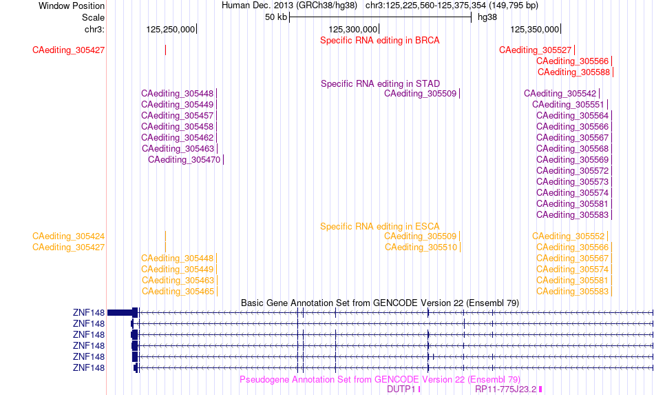Select the bottom ZNF148 transcript label

(x=88, y=368)
